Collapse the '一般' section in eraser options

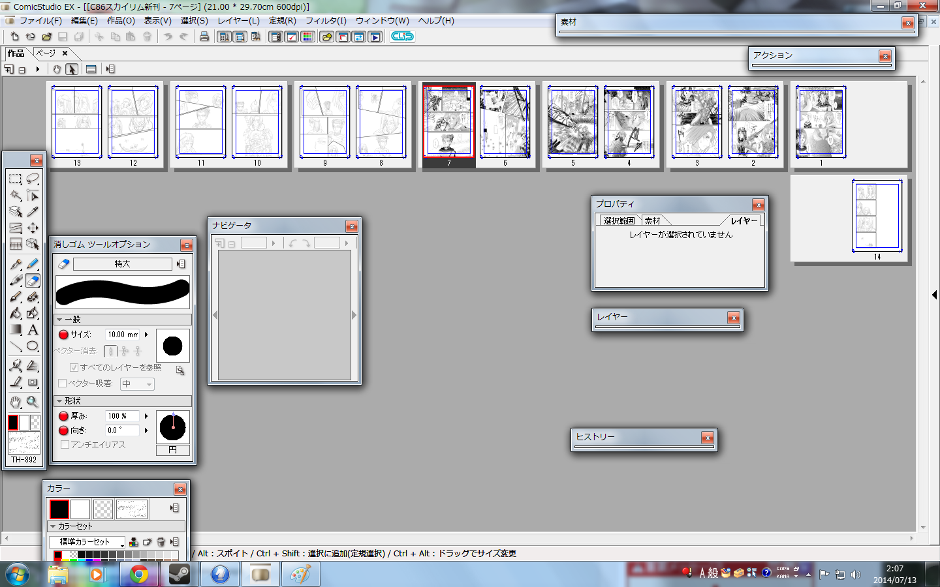pyautogui.click(x=59, y=320)
